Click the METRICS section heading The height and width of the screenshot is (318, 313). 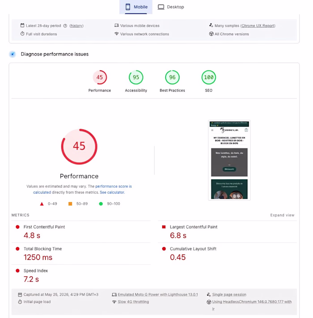[21, 215]
